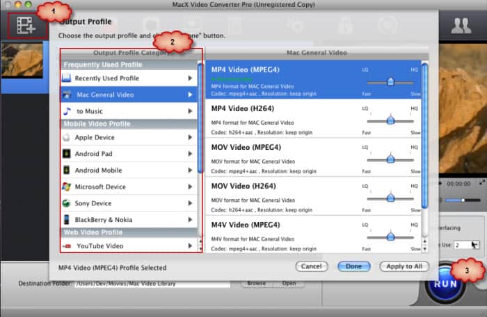Select Sony Device category
The image size is (487, 317).
tap(129, 203)
